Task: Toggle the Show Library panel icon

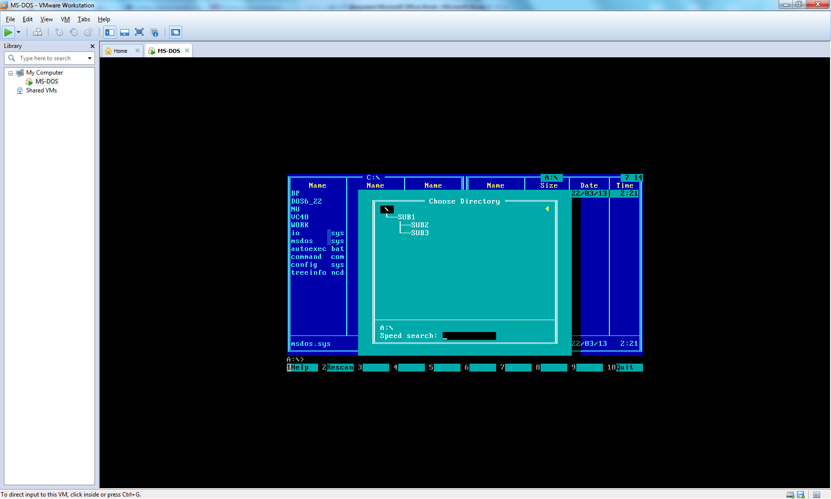Action: tap(110, 33)
